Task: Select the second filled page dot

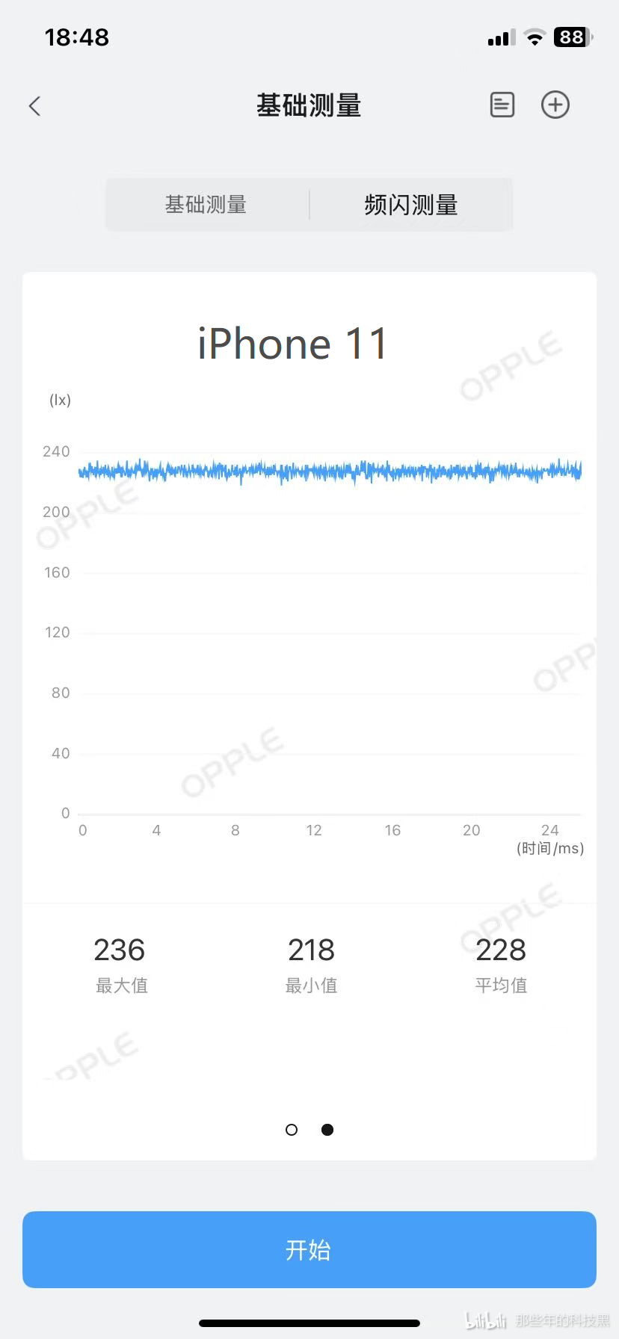Action: tap(327, 1130)
